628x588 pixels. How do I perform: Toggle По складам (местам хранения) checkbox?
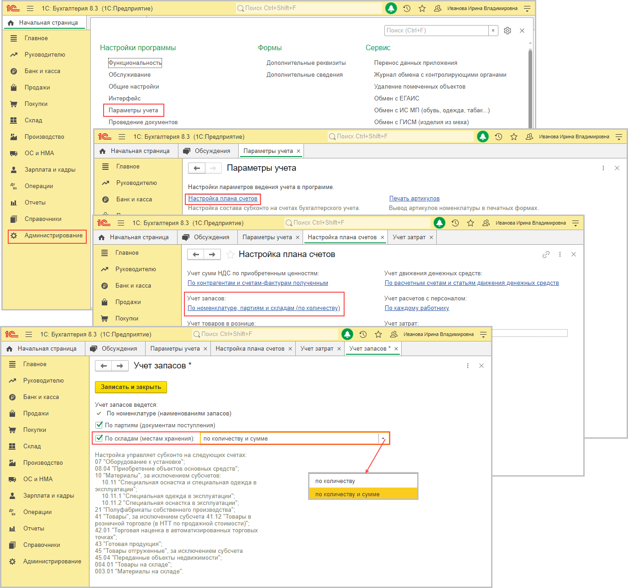click(99, 438)
